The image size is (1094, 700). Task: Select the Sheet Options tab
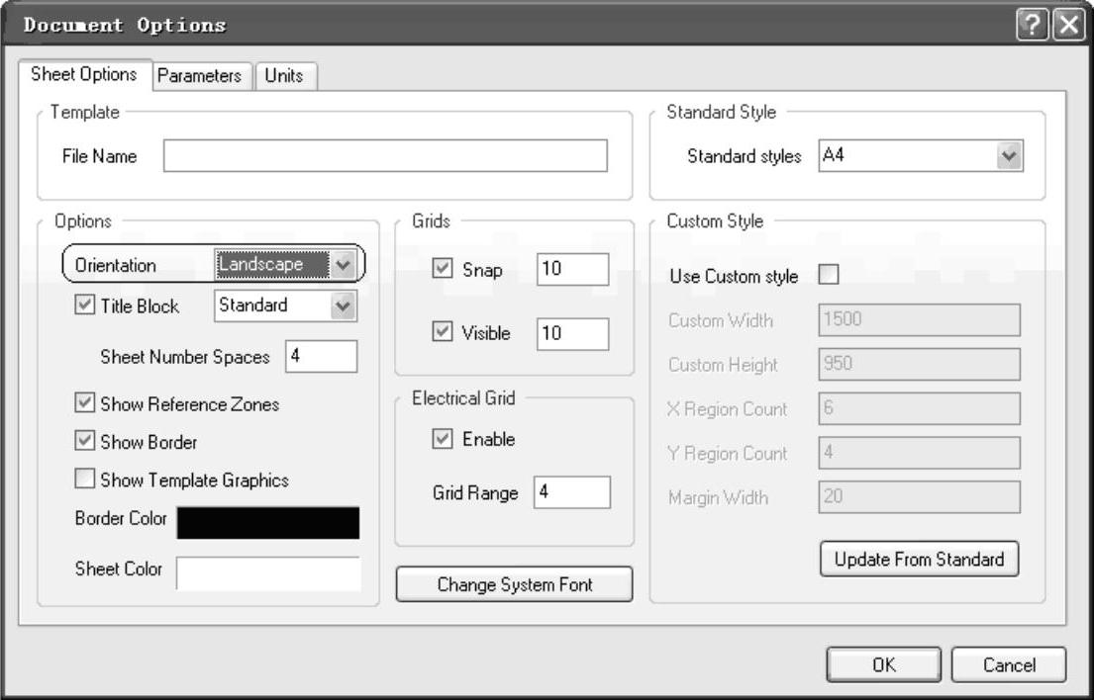pos(84,74)
